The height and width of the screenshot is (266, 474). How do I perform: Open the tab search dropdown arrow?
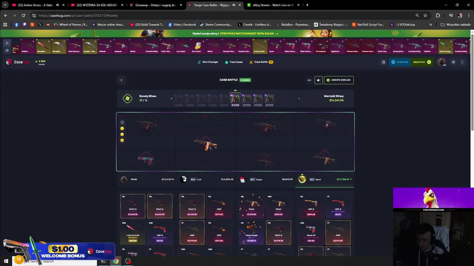point(5,5)
